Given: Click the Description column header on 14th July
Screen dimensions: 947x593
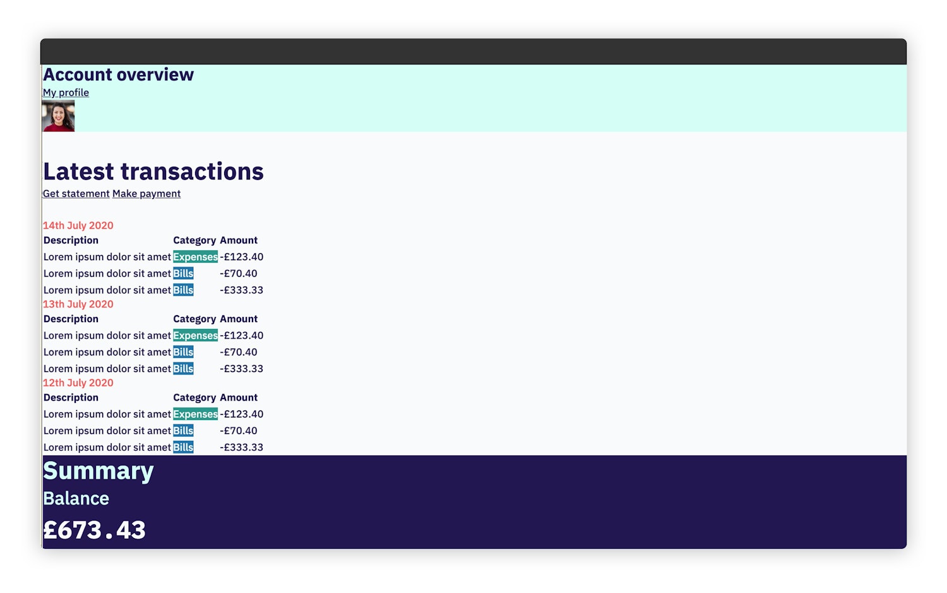Looking at the screenshot, I should click(x=71, y=240).
